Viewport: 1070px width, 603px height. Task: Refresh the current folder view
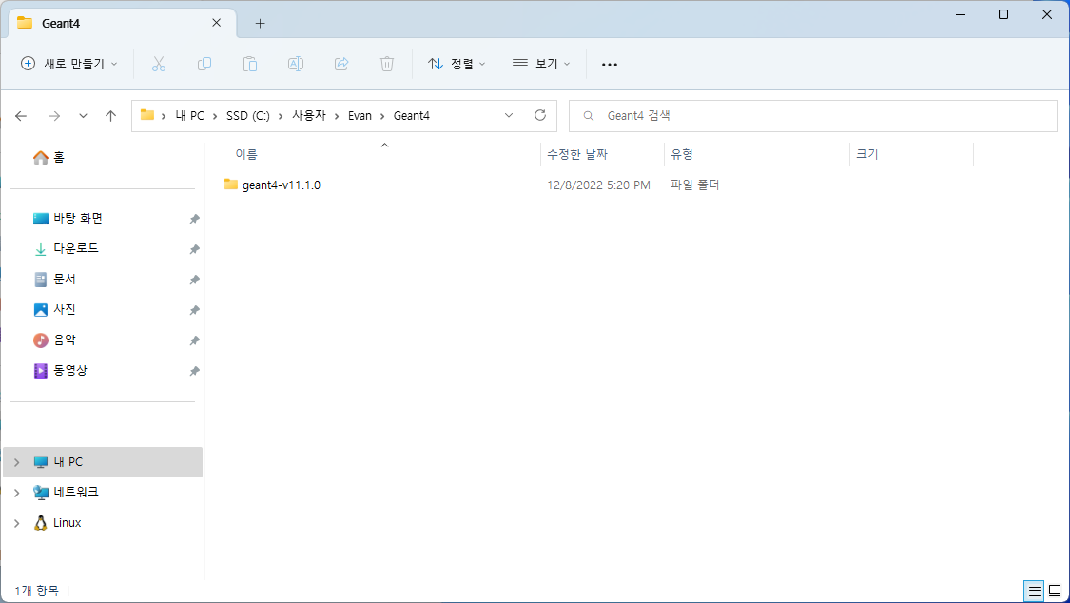tap(540, 115)
